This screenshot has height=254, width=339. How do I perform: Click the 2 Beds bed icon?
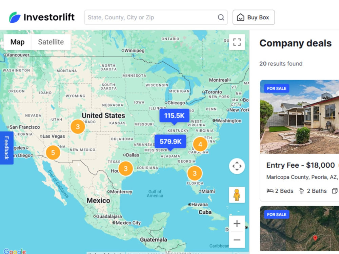tap(270, 191)
